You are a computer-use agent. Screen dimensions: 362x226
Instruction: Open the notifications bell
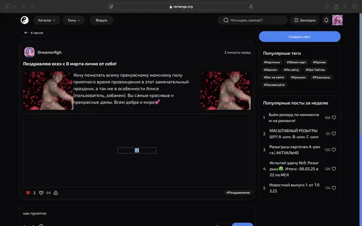click(326, 20)
